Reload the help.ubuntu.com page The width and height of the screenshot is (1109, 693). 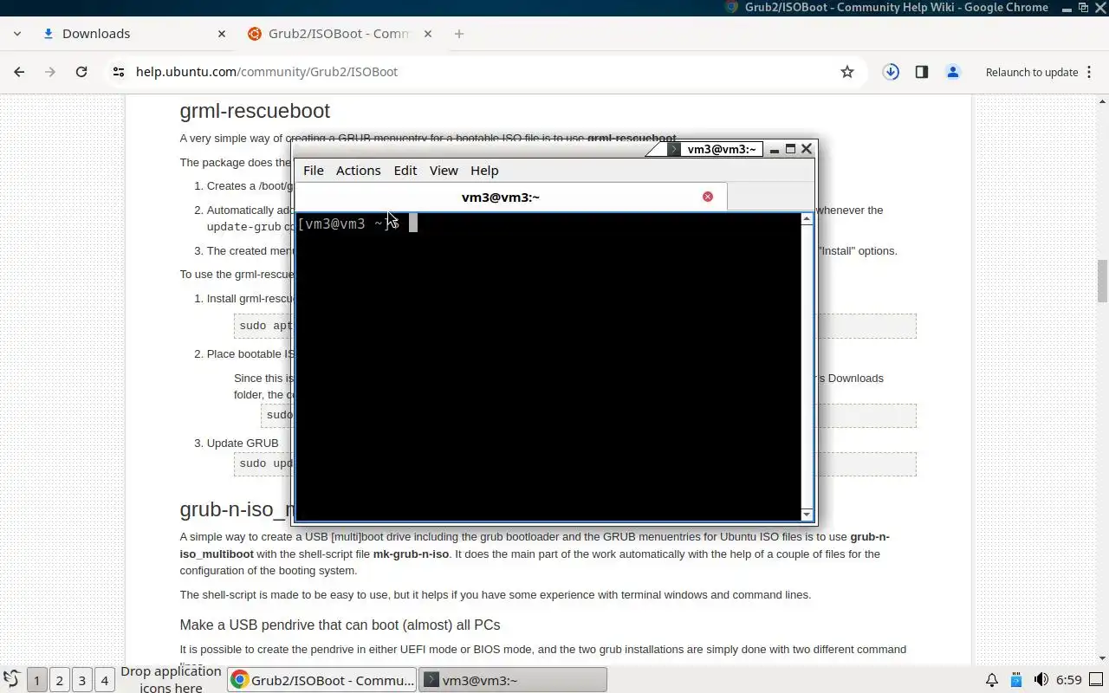(81, 72)
